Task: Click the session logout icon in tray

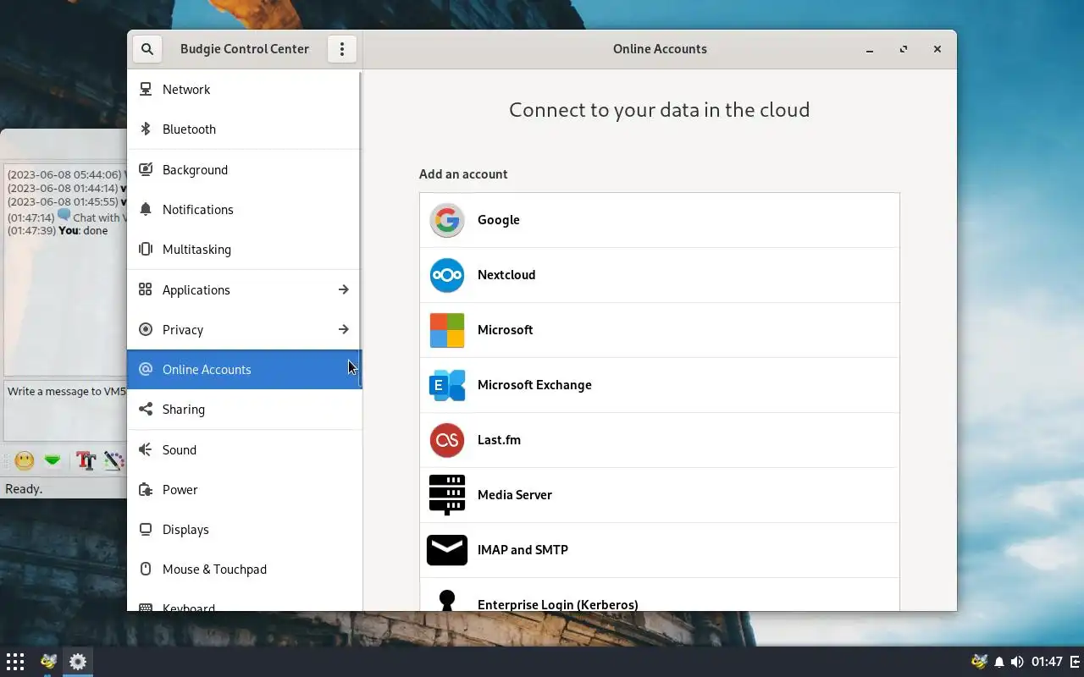Action: coord(1076,662)
